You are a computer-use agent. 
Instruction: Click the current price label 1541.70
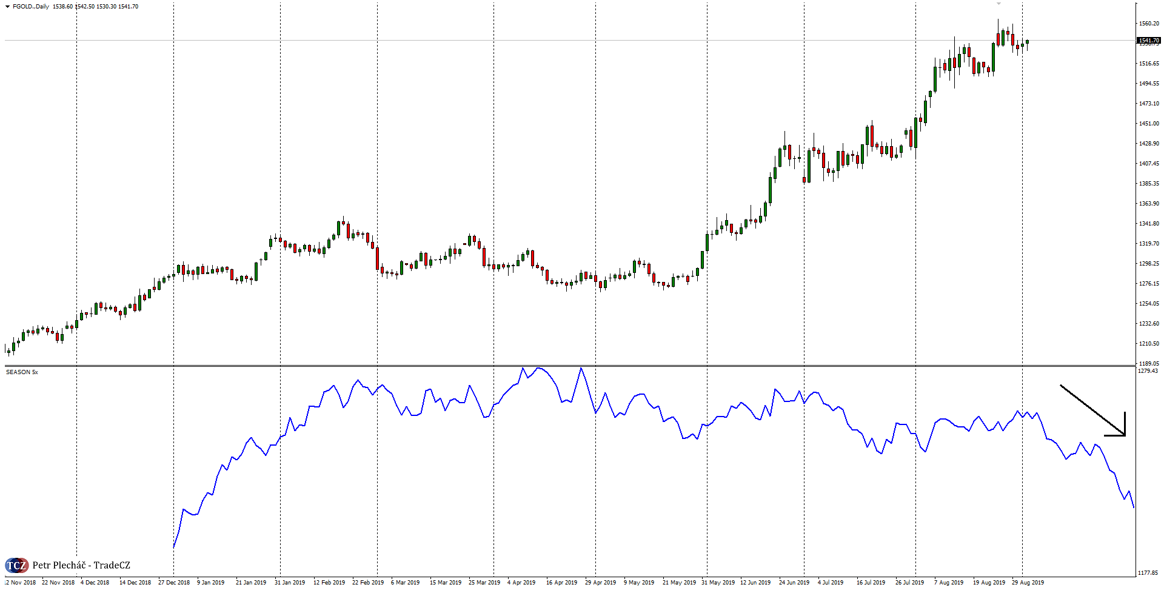(x=1148, y=41)
